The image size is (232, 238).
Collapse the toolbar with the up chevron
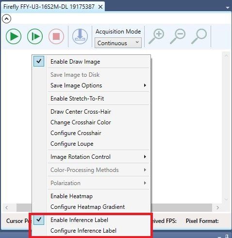pos(6,19)
